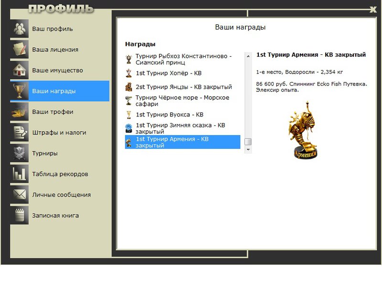Select award Турнир Чёрное море - Морское сафари
The image size is (382, 283).
click(182, 101)
